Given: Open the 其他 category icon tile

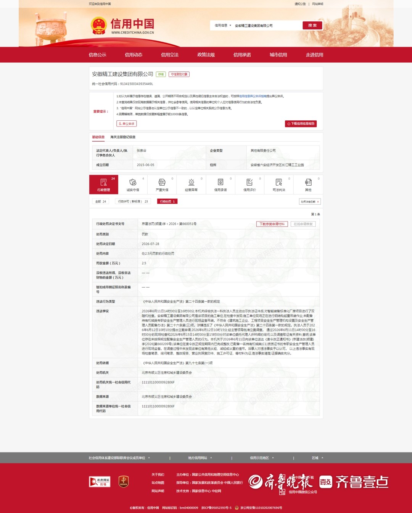Looking at the screenshot, I should (308, 184).
